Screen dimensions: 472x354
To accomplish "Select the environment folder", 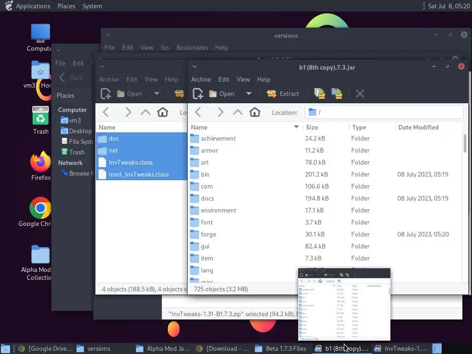I will [x=218, y=210].
